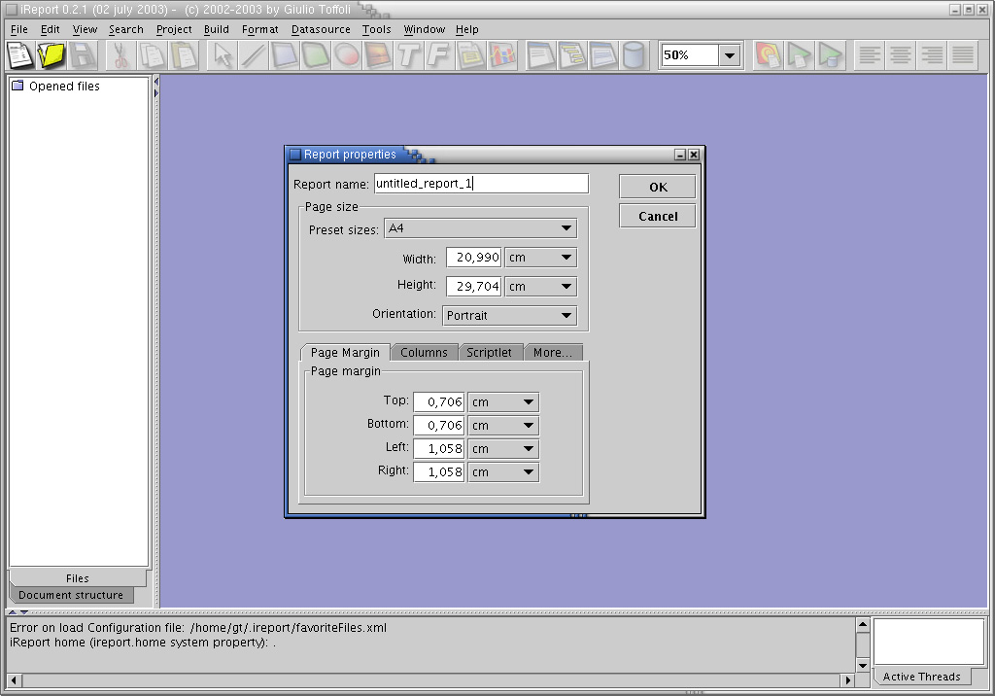This screenshot has width=995, height=696.
Task: Open the Top margin unit dropdown
Action: [x=502, y=402]
